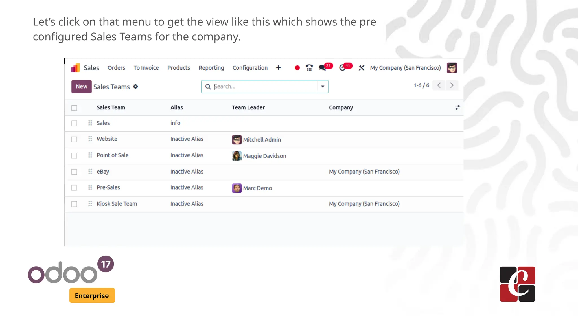Check the Website row checkbox

[x=74, y=139]
